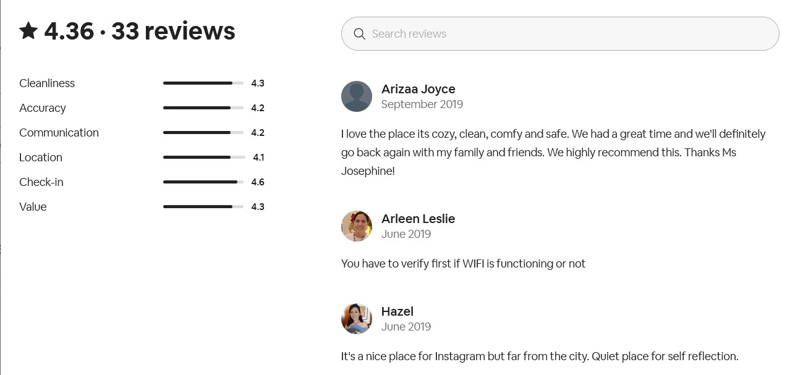Open Arleen Leslie's profile photo
Screen dimensions: 790x375
click(357, 226)
